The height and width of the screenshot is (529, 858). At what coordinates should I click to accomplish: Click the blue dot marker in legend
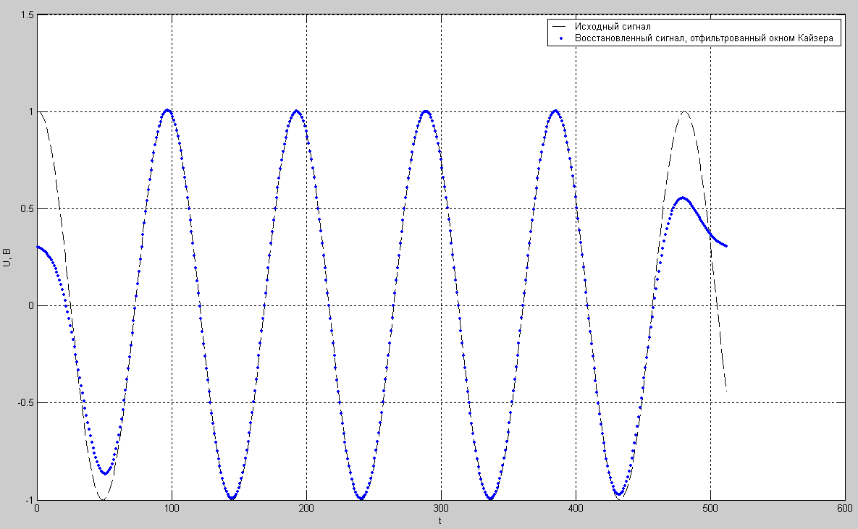click(561, 38)
